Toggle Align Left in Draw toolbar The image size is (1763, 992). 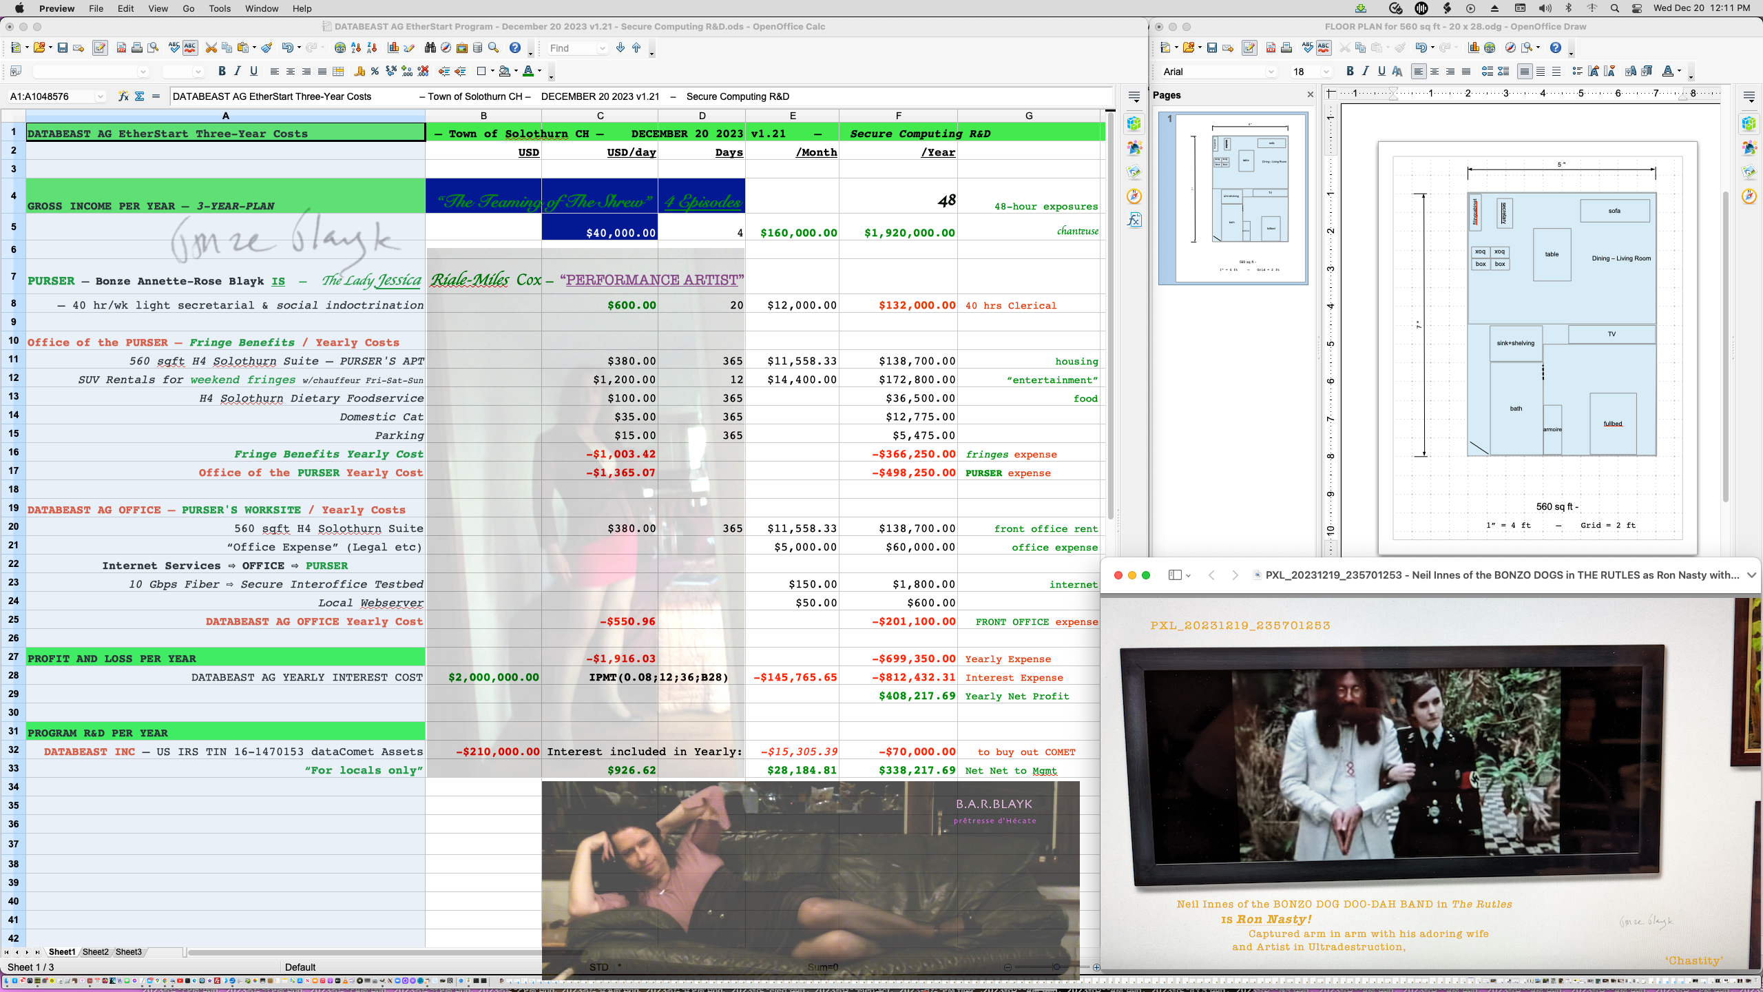point(1418,71)
